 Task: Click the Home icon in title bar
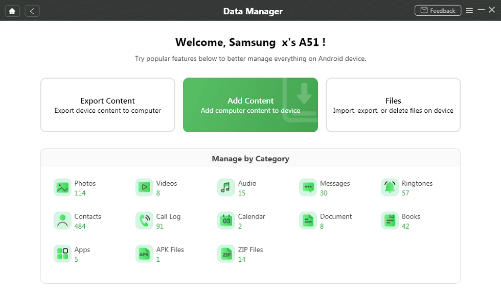12,11
